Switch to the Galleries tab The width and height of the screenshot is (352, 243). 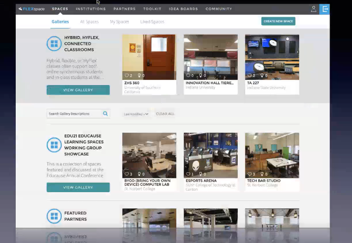pos(60,22)
